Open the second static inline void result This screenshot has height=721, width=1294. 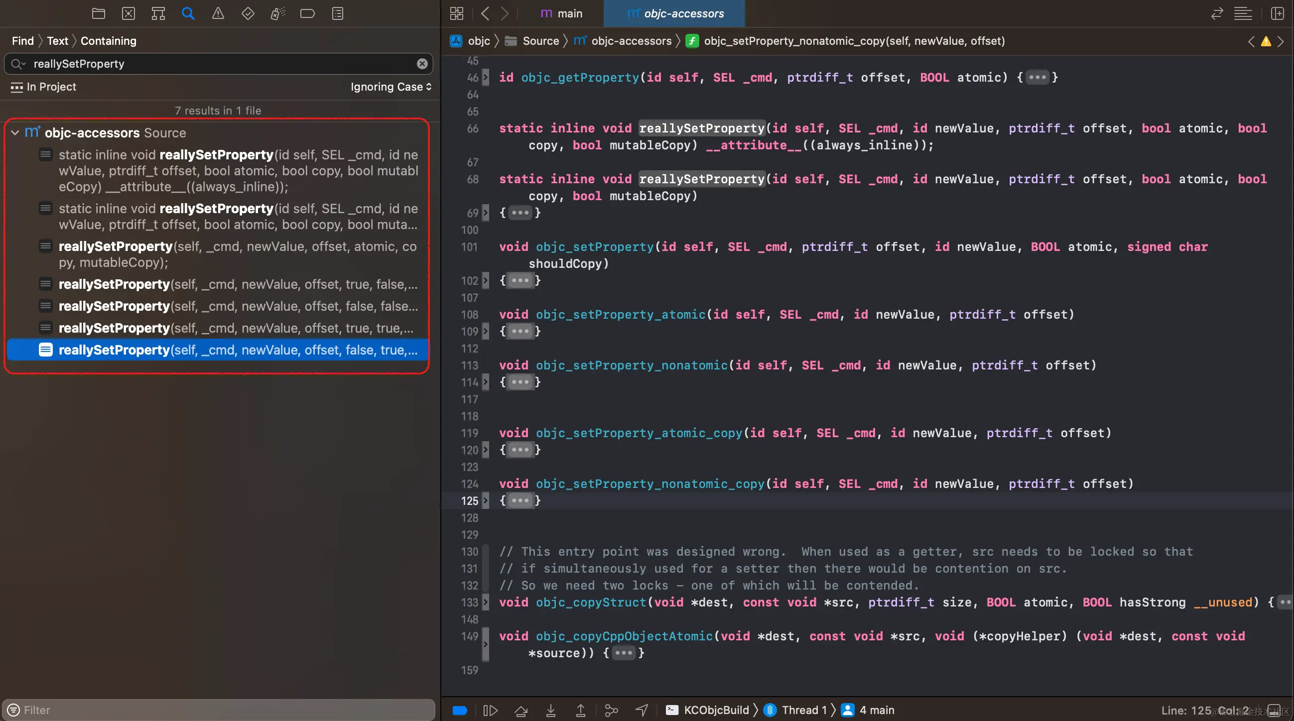point(219,217)
